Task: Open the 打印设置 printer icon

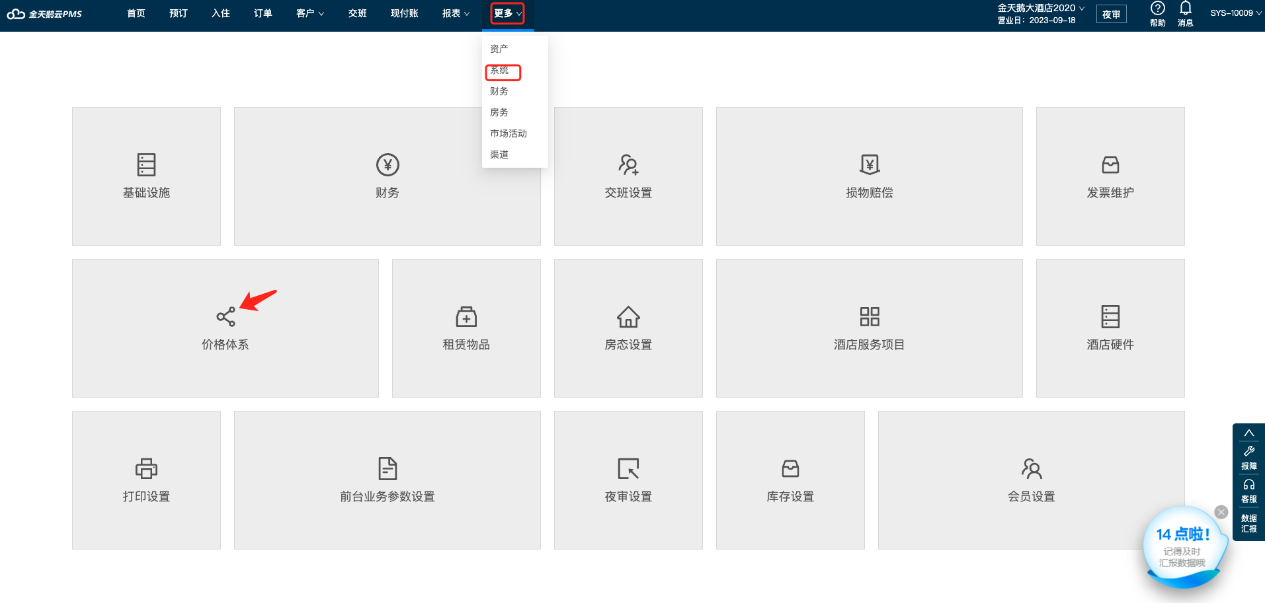Action: 146,468
